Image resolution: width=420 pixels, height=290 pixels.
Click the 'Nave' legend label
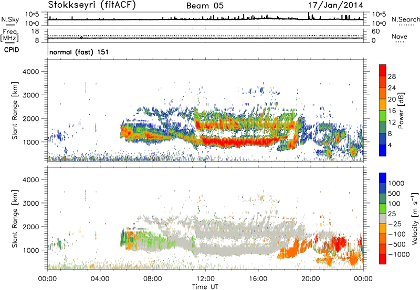pos(400,37)
